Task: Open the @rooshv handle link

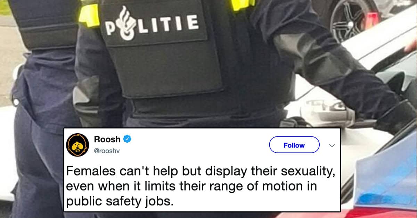Action: pyautogui.click(x=106, y=151)
